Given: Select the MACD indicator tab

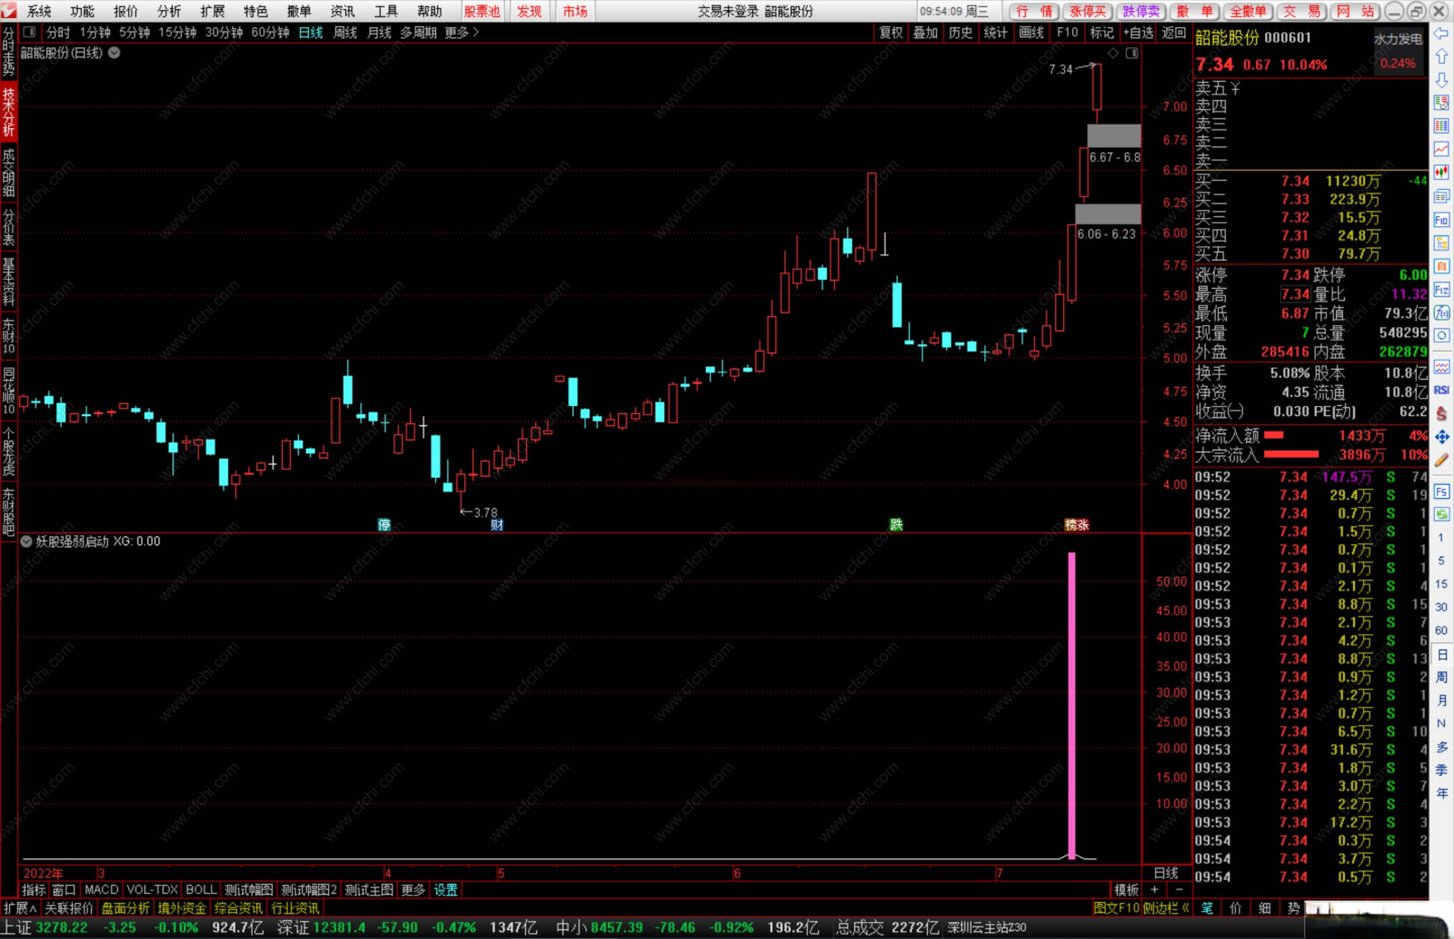Looking at the screenshot, I should [x=102, y=890].
